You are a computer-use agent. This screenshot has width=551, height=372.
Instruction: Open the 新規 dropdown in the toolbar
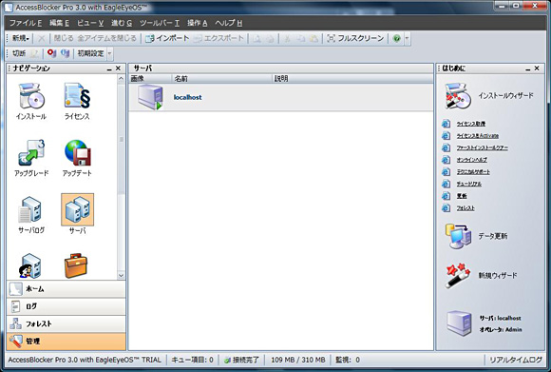(x=21, y=38)
